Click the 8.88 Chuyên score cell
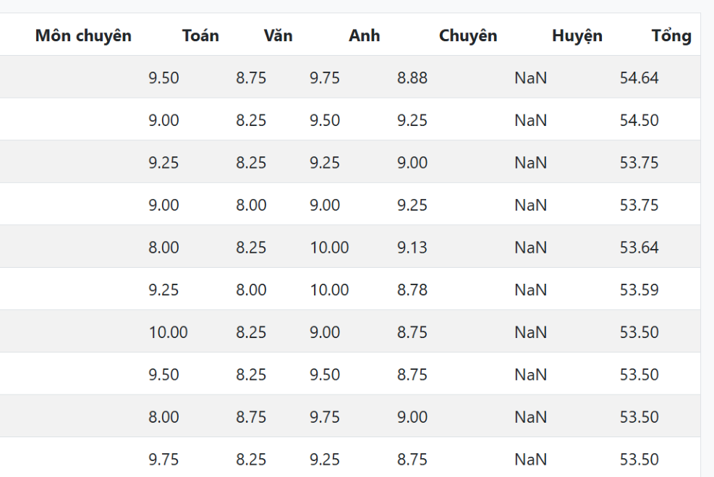The width and height of the screenshot is (714, 477). click(412, 78)
